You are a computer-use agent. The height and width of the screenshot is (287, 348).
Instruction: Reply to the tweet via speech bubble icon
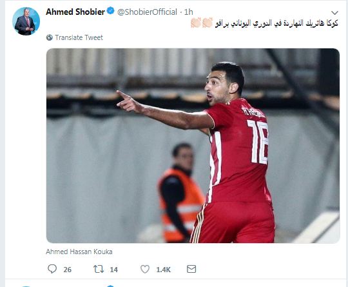pos(52,269)
